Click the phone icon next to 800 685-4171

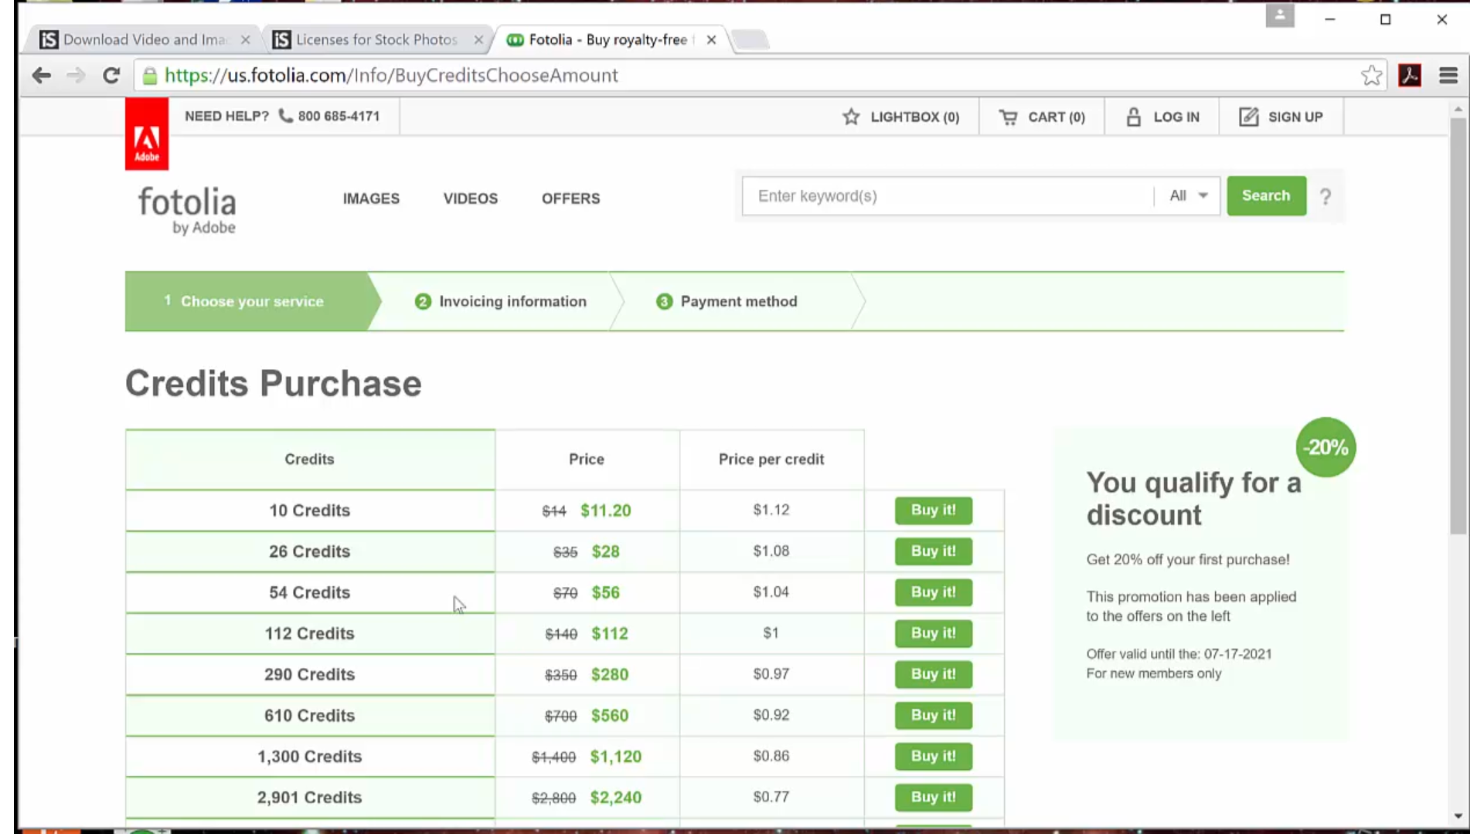coord(285,116)
